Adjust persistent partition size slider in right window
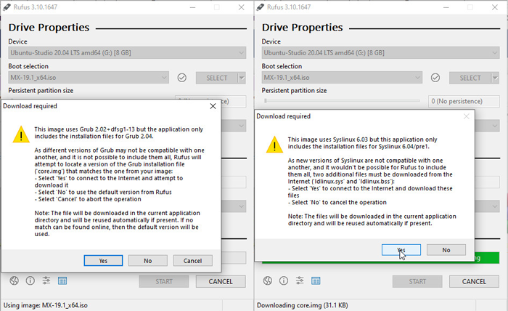Image resolution: width=508 pixels, height=311 pixels. tap(340, 101)
